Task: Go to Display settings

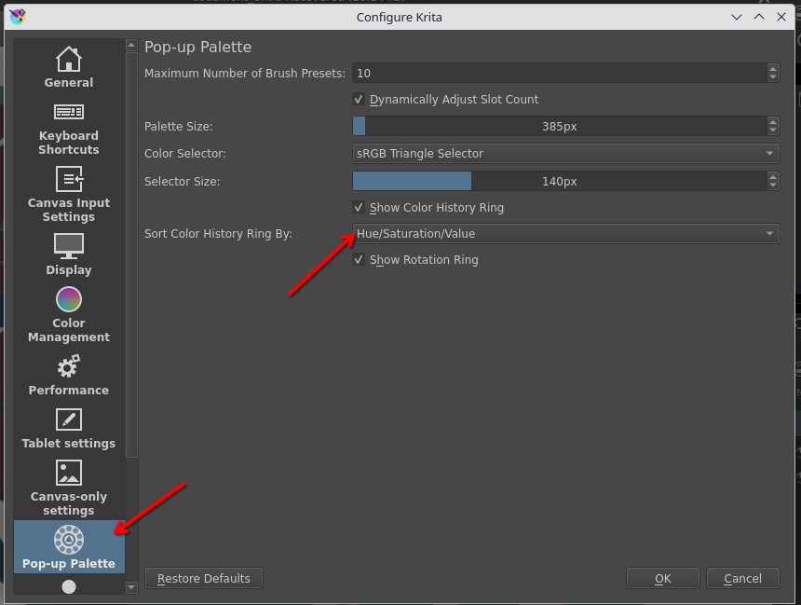Action: pos(69,254)
